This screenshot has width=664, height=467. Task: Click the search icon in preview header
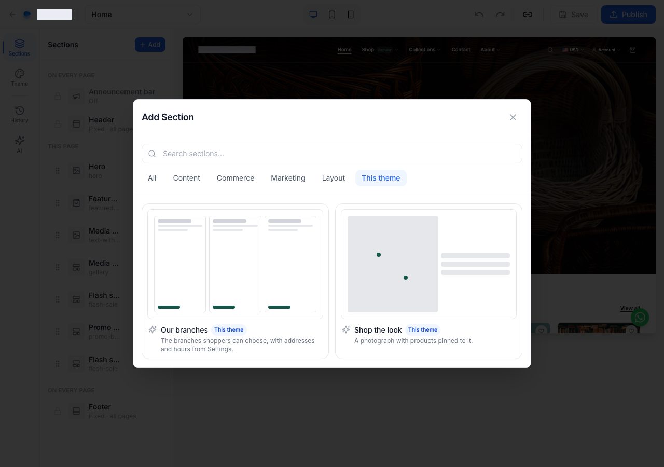(550, 50)
